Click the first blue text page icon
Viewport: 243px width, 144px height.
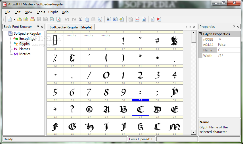109,19
